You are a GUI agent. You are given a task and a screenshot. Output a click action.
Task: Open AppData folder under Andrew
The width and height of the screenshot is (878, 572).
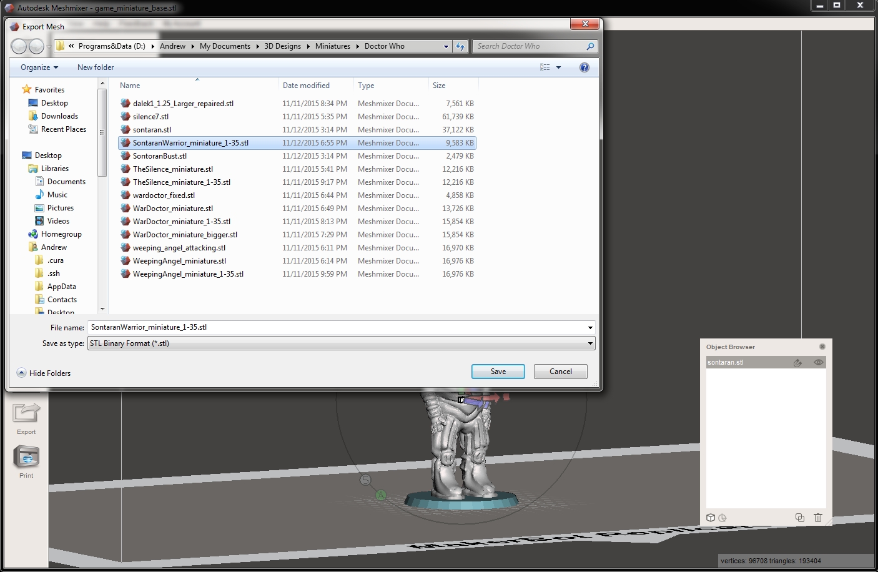[62, 287]
